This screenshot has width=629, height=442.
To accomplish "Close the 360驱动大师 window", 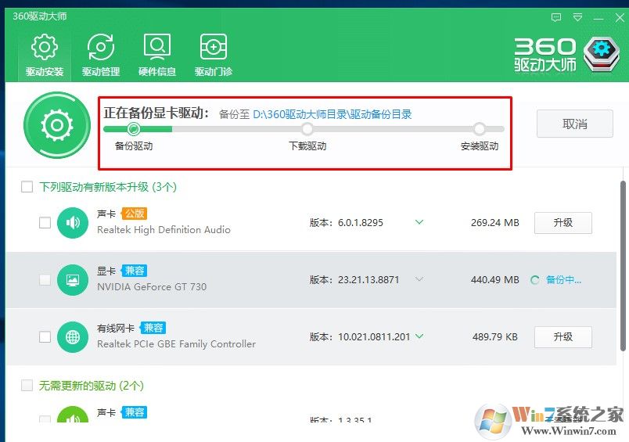I will (620, 17).
